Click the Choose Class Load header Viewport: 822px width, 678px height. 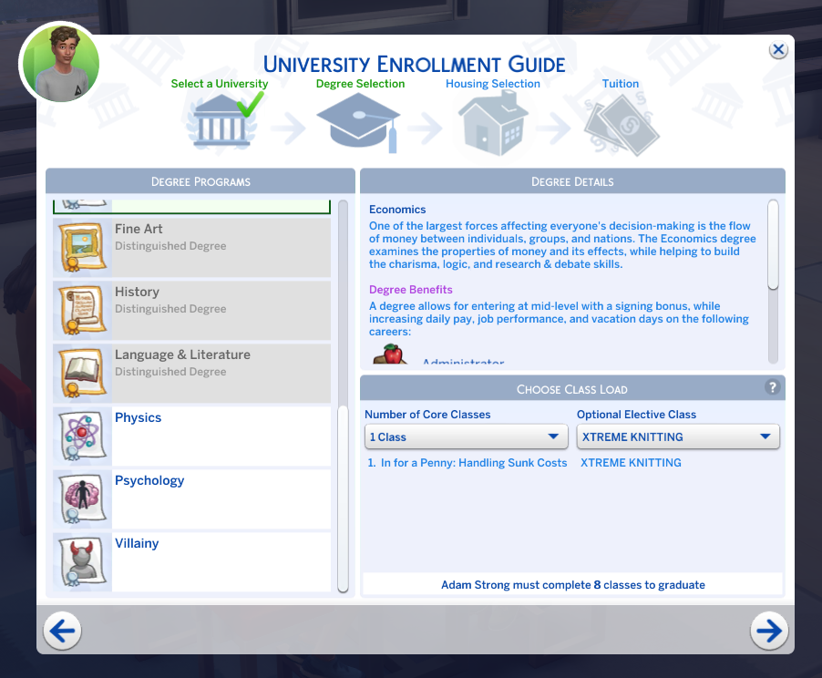pyautogui.click(x=572, y=389)
